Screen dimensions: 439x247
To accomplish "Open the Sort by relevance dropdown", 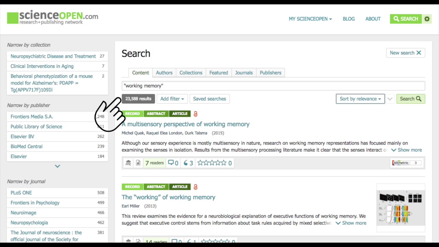I will [x=360, y=99].
